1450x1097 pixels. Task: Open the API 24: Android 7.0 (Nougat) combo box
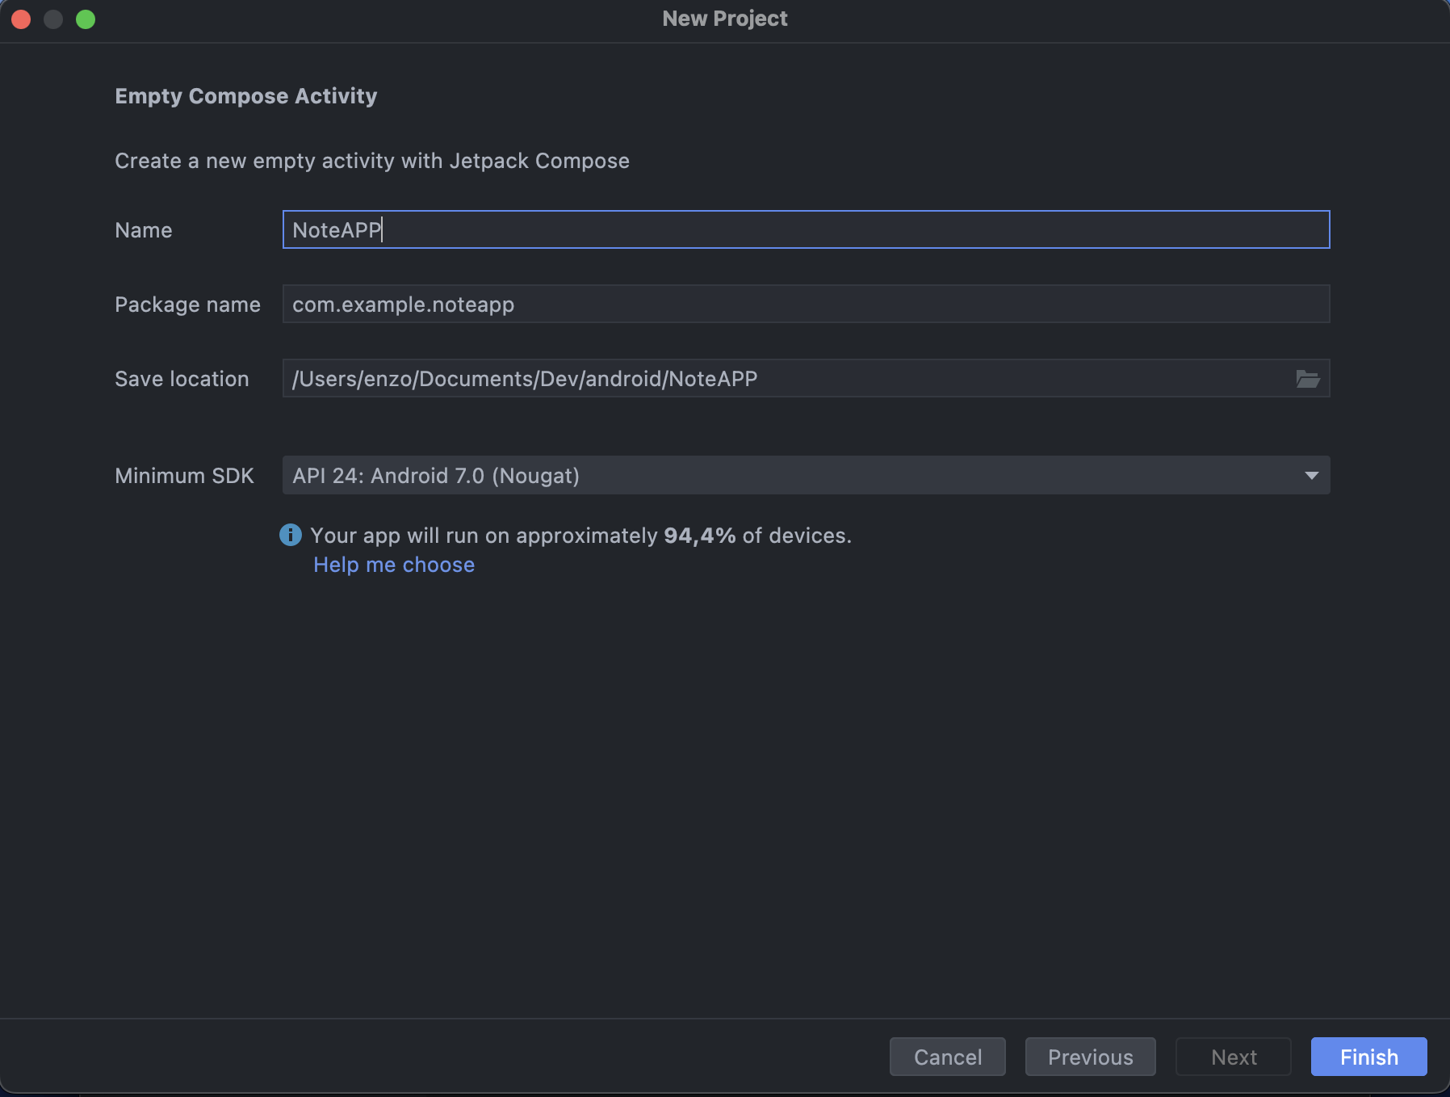pyautogui.click(x=806, y=475)
